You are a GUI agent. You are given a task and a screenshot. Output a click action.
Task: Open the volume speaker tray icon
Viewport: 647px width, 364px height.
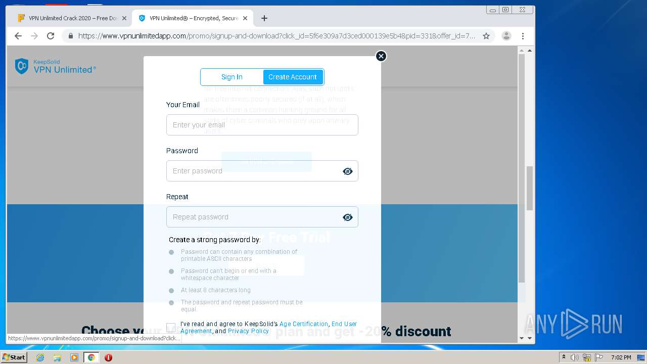(x=575, y=357)
